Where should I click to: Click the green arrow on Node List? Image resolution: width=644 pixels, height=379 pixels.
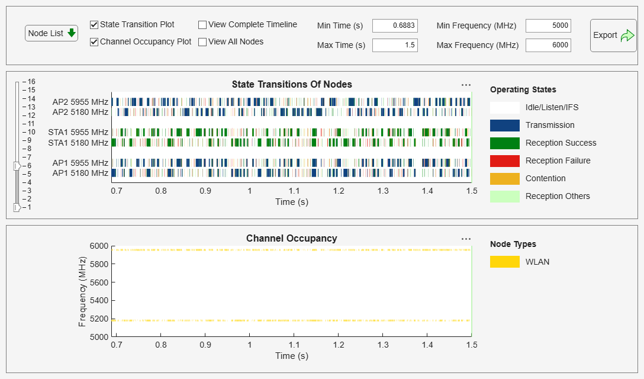(72, 33)
